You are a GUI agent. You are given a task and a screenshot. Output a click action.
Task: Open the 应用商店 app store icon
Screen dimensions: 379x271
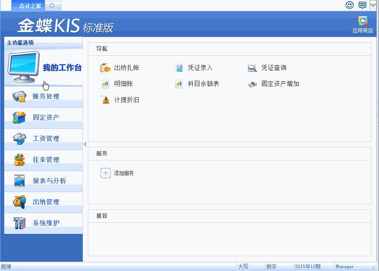(363, 21)
